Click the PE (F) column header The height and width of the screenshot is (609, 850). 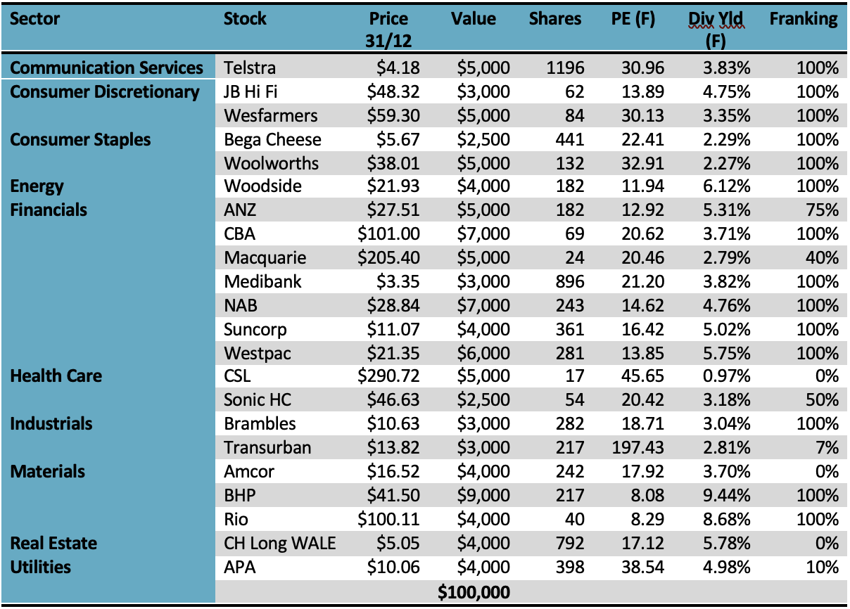pyautogui.click(x=634, y=19)
